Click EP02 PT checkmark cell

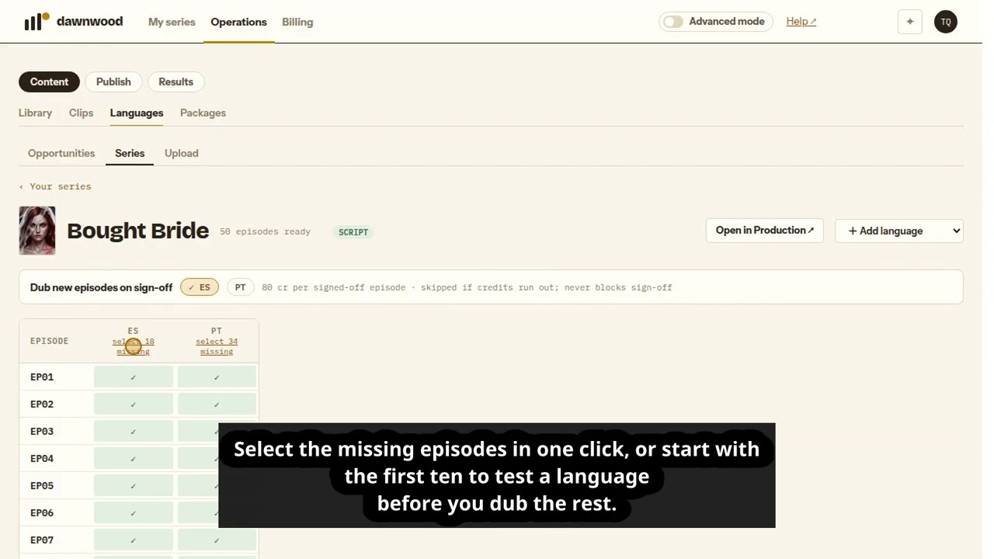pyautogui.click(x=217, y=404)
